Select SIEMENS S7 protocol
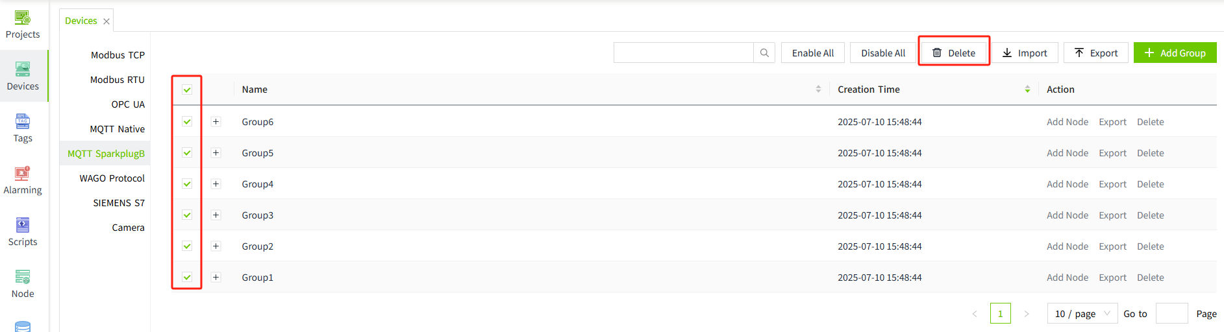This screenshot has width=1224, height=332. click(x=119, y=203)
